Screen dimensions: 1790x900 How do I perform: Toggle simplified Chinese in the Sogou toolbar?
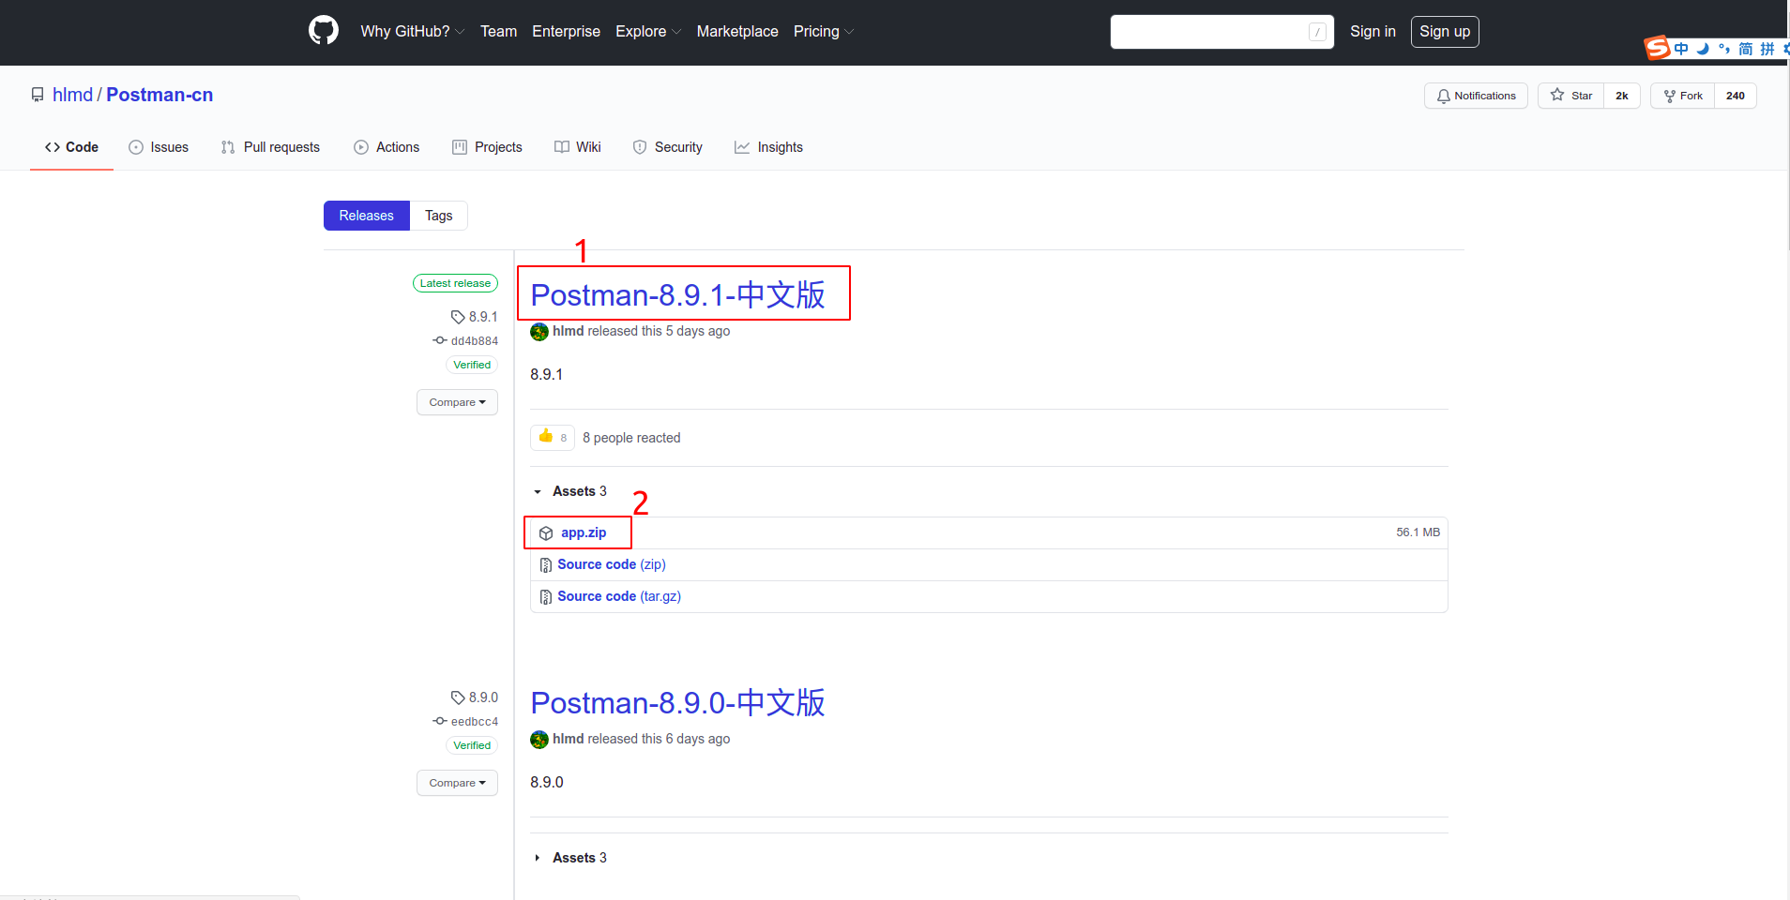click(x=1746, y=48)
